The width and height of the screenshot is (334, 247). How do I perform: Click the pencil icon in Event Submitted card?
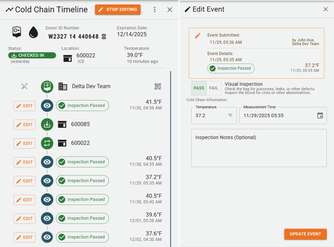[197, 35]
